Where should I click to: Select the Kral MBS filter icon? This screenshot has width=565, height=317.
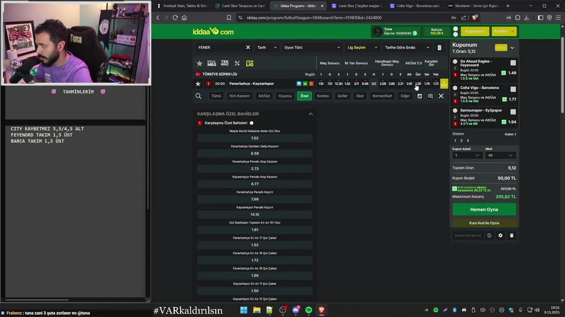coord(212,63)
